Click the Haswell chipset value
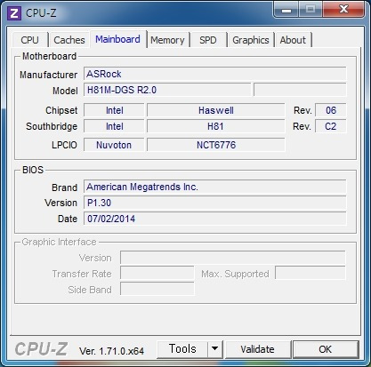This screenshot has width=371, height=367. point(216,110)
